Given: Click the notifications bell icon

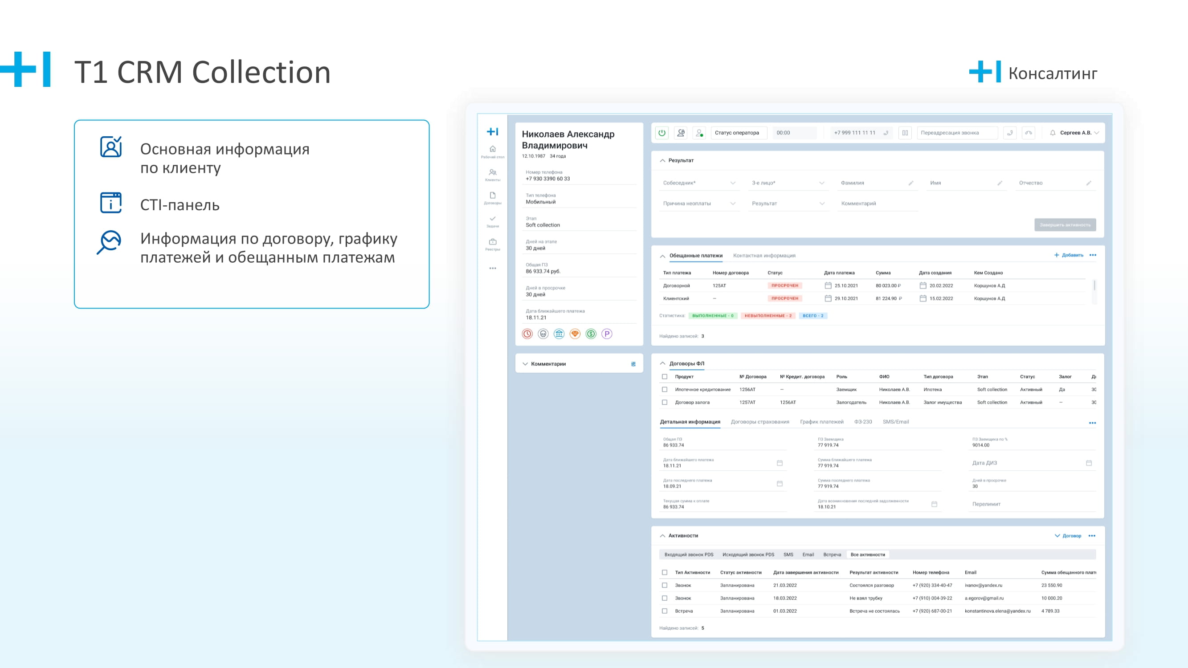Looking at the screenshot, I should click(x=1053, y=133).
